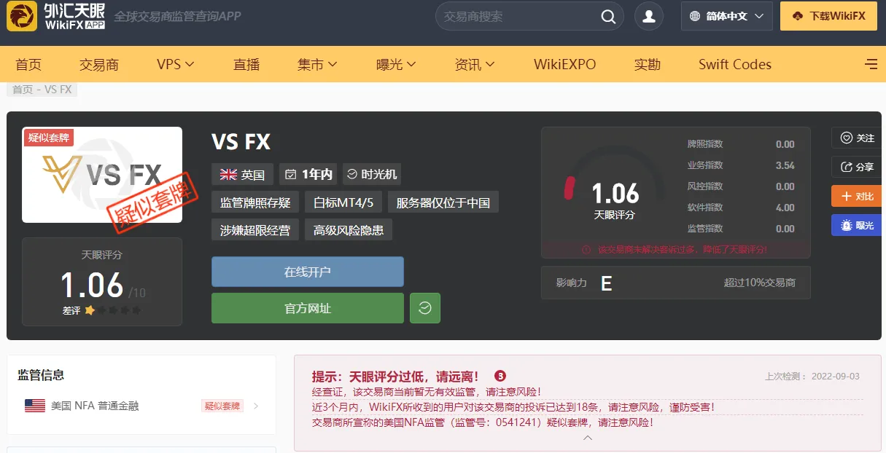Viewport: 886px width, 453px height.
Task: Click the green time machine icon button
Action: coord(425,308)
